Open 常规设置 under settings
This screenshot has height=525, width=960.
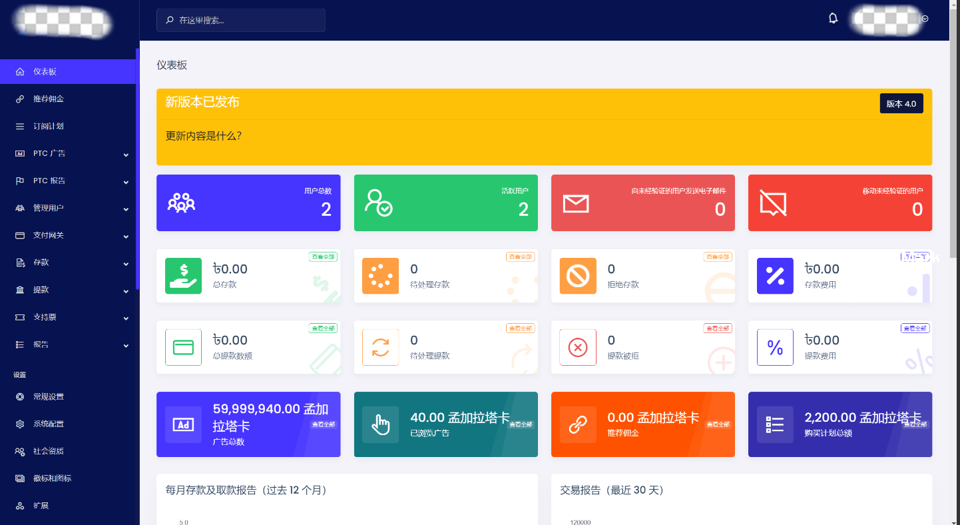coord(49,397)
